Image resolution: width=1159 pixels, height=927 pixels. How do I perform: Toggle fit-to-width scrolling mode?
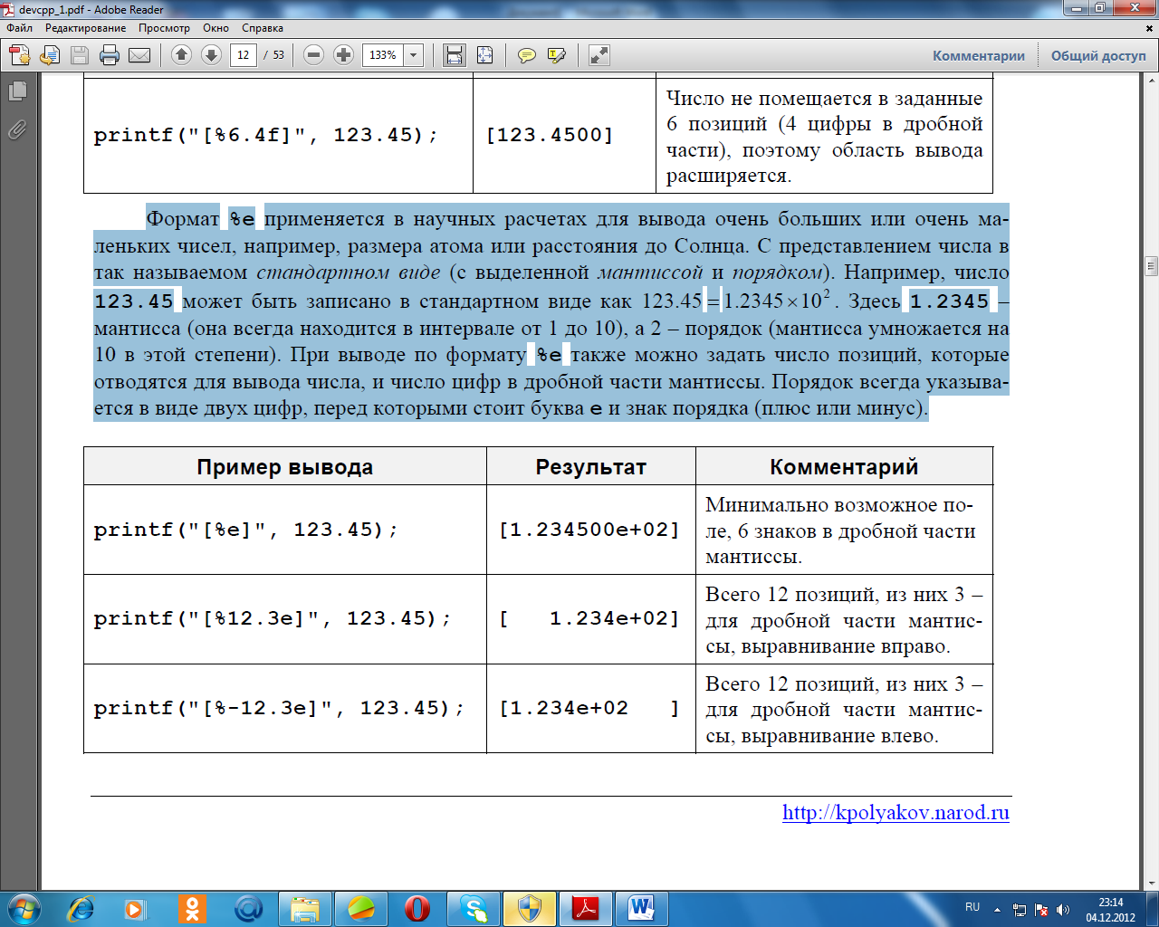point(454,55)
